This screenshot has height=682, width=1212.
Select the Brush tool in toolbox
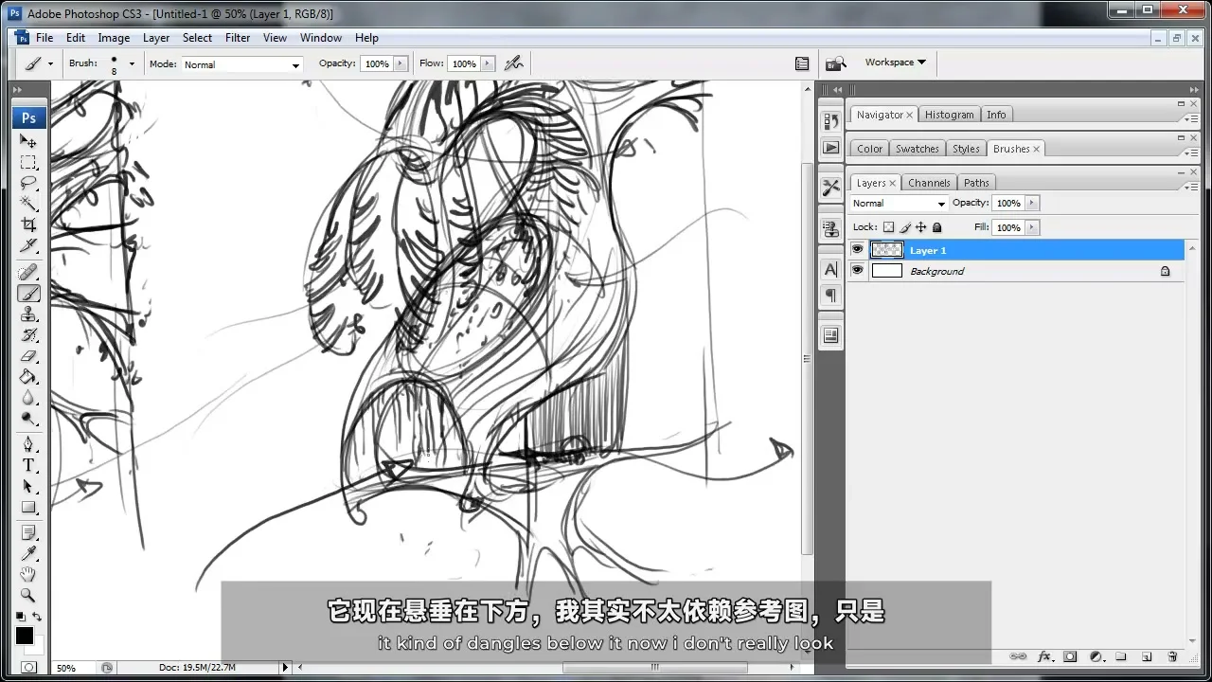click(28, 294)
